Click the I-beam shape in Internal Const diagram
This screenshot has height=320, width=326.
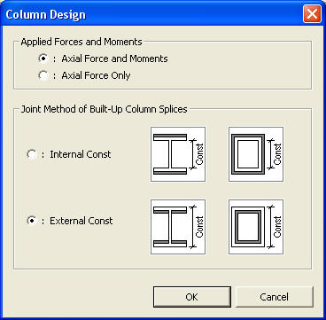coord(170,154)
